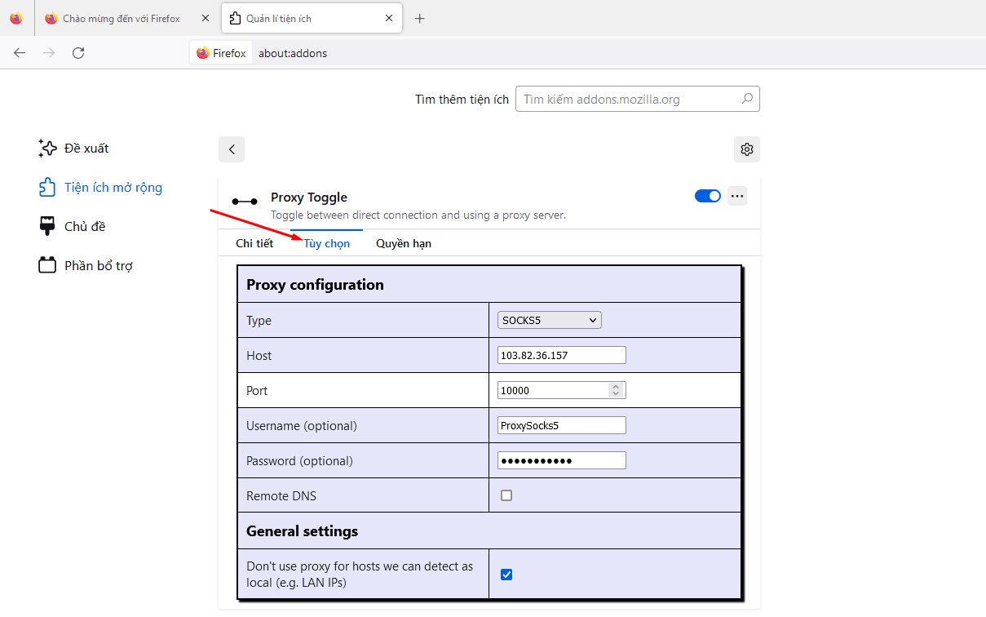Disable the Proxy Toggle extension switch

point(708,196)
